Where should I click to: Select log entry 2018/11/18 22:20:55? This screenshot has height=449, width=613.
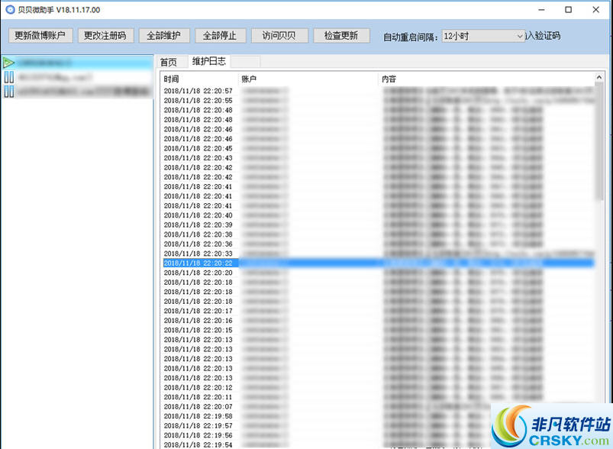coord(378,101)
